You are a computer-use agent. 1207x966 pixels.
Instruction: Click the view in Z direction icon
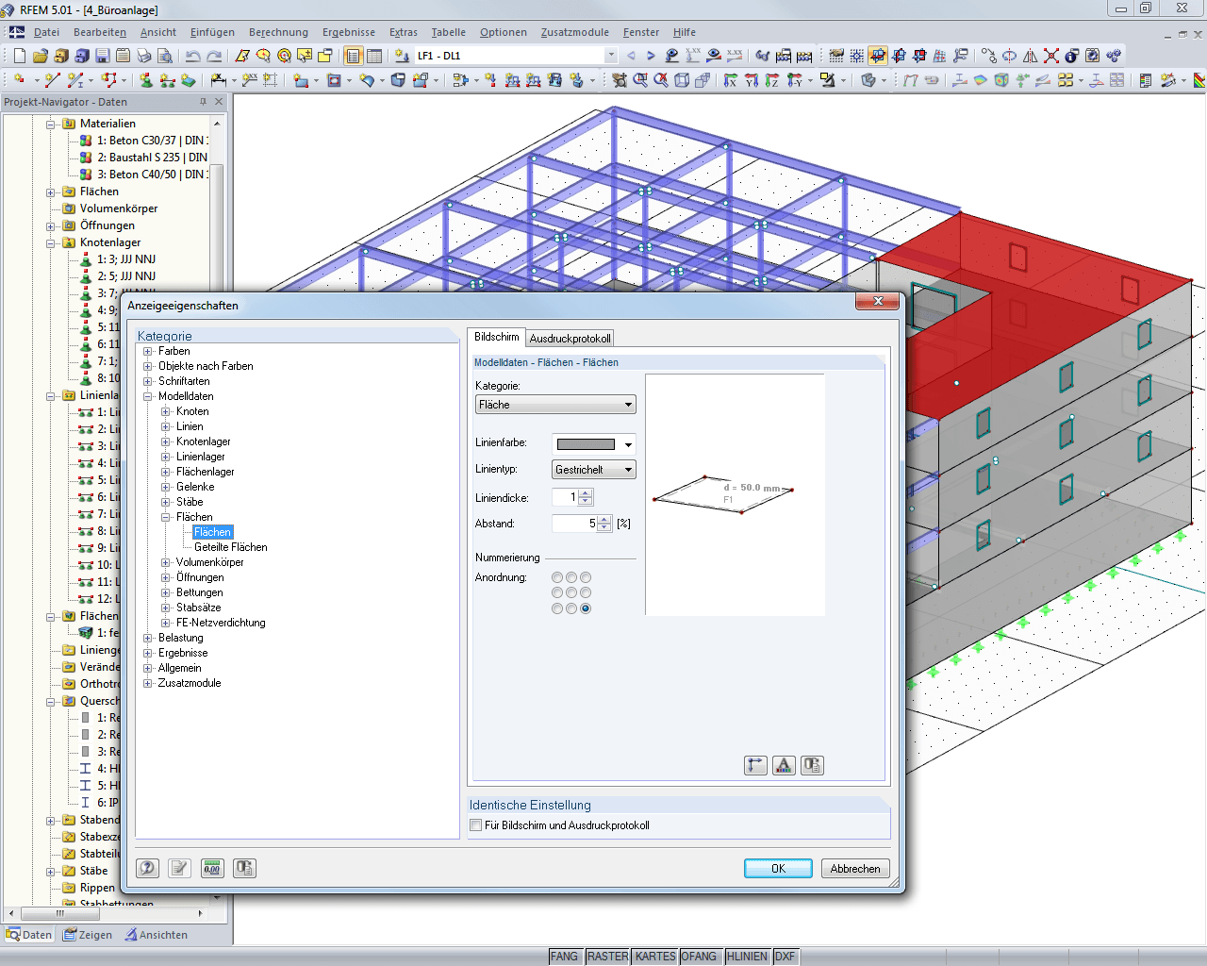pos(772,80)
